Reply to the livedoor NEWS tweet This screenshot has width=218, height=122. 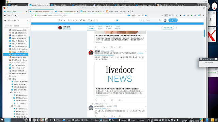95,100
